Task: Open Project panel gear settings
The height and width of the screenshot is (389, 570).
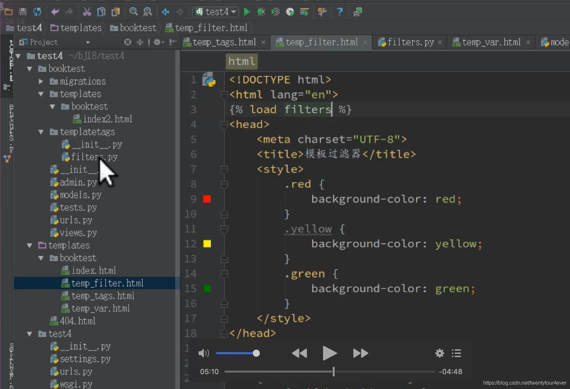Action: coord(158,42)
